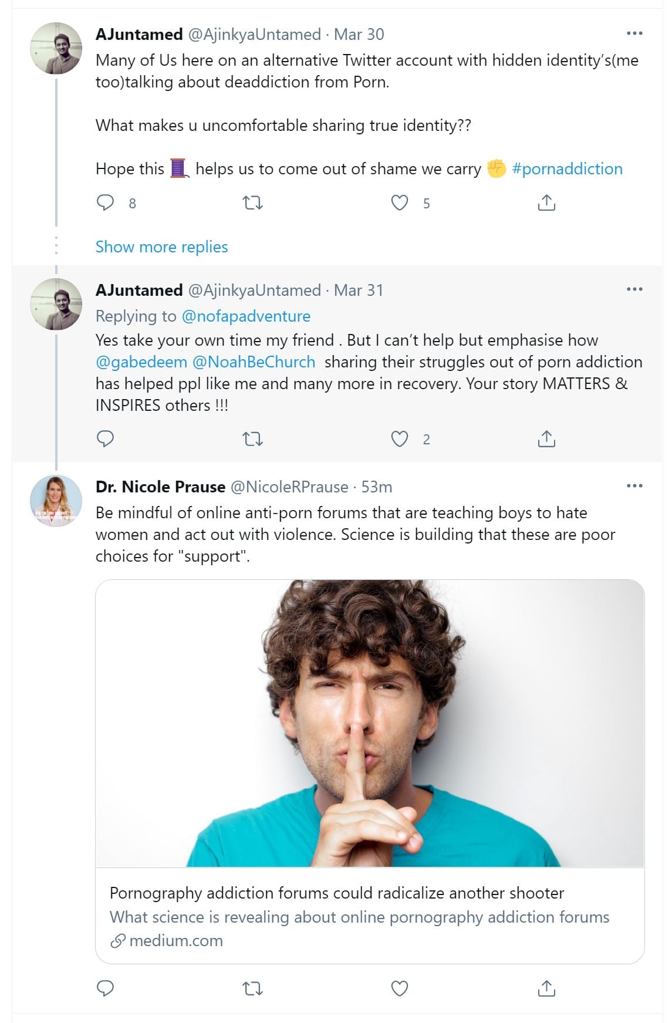Retweet the Mar 31 reply tweet
672x1023 pixels.
coord(252,439)
